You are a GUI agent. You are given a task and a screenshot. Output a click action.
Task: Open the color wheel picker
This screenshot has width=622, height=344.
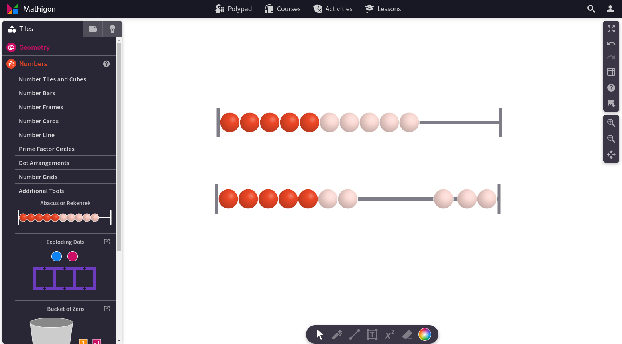point(425,334)
